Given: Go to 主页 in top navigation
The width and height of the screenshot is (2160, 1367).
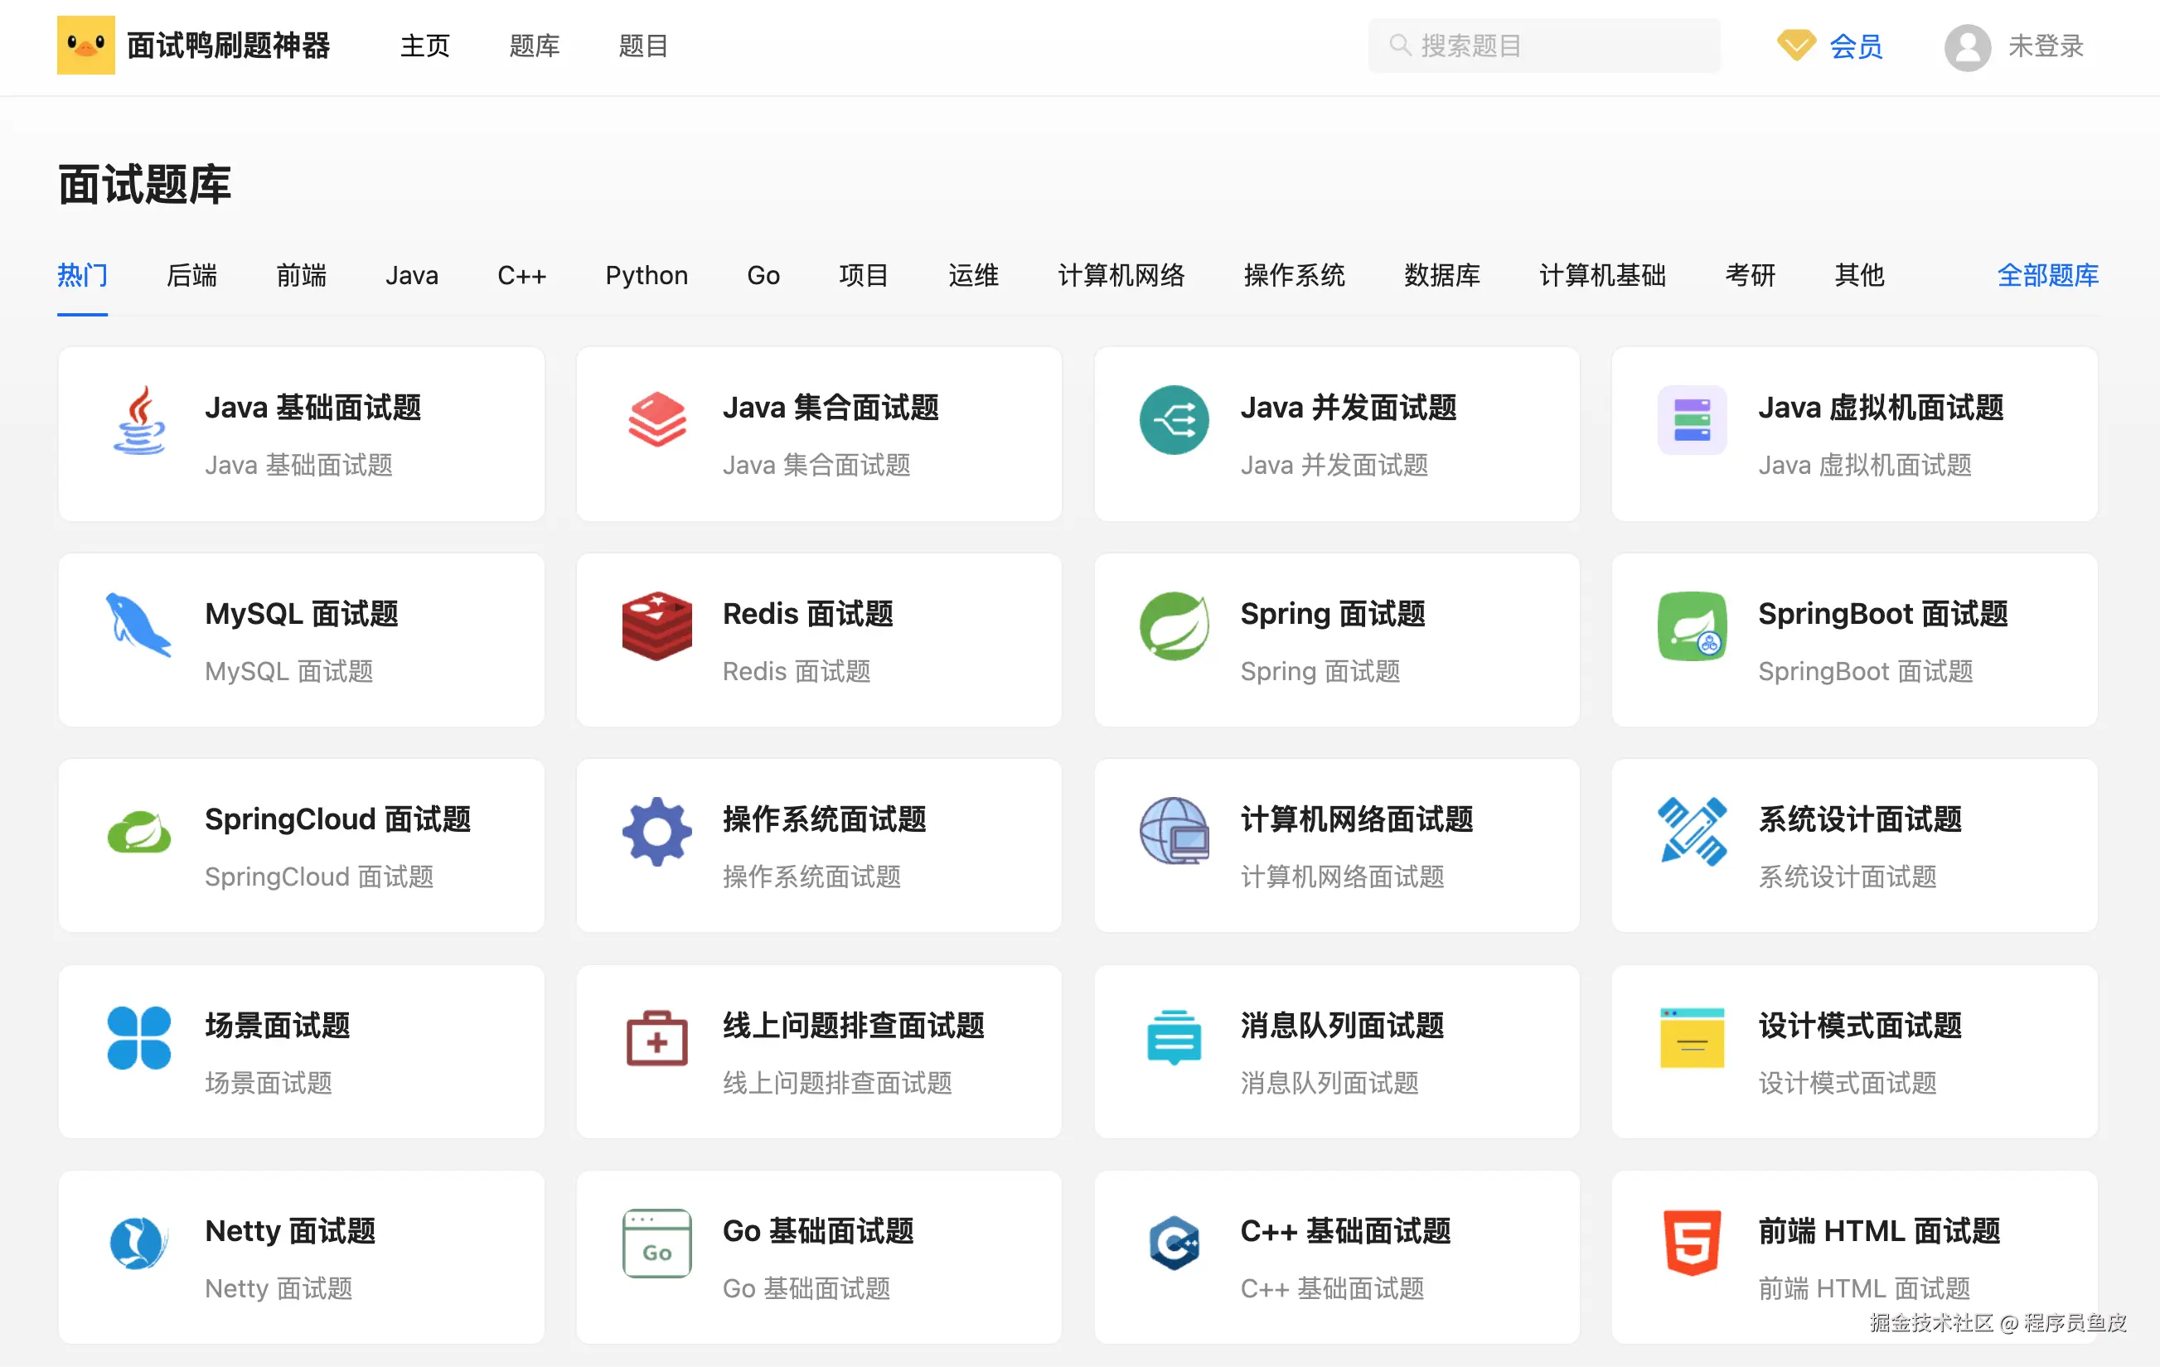Looking at the screenshot, I should (x=424, y=46).
